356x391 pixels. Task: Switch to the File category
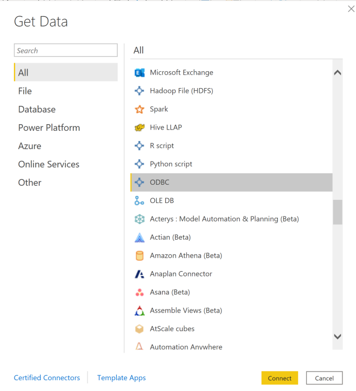click(x=25, y=91)
